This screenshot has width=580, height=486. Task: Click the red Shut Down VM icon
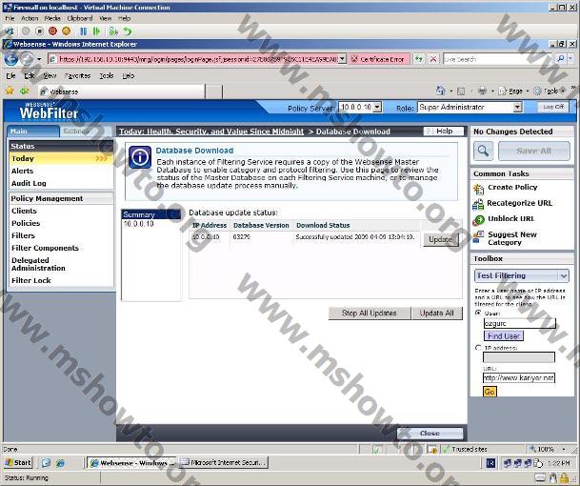(53, 31)
